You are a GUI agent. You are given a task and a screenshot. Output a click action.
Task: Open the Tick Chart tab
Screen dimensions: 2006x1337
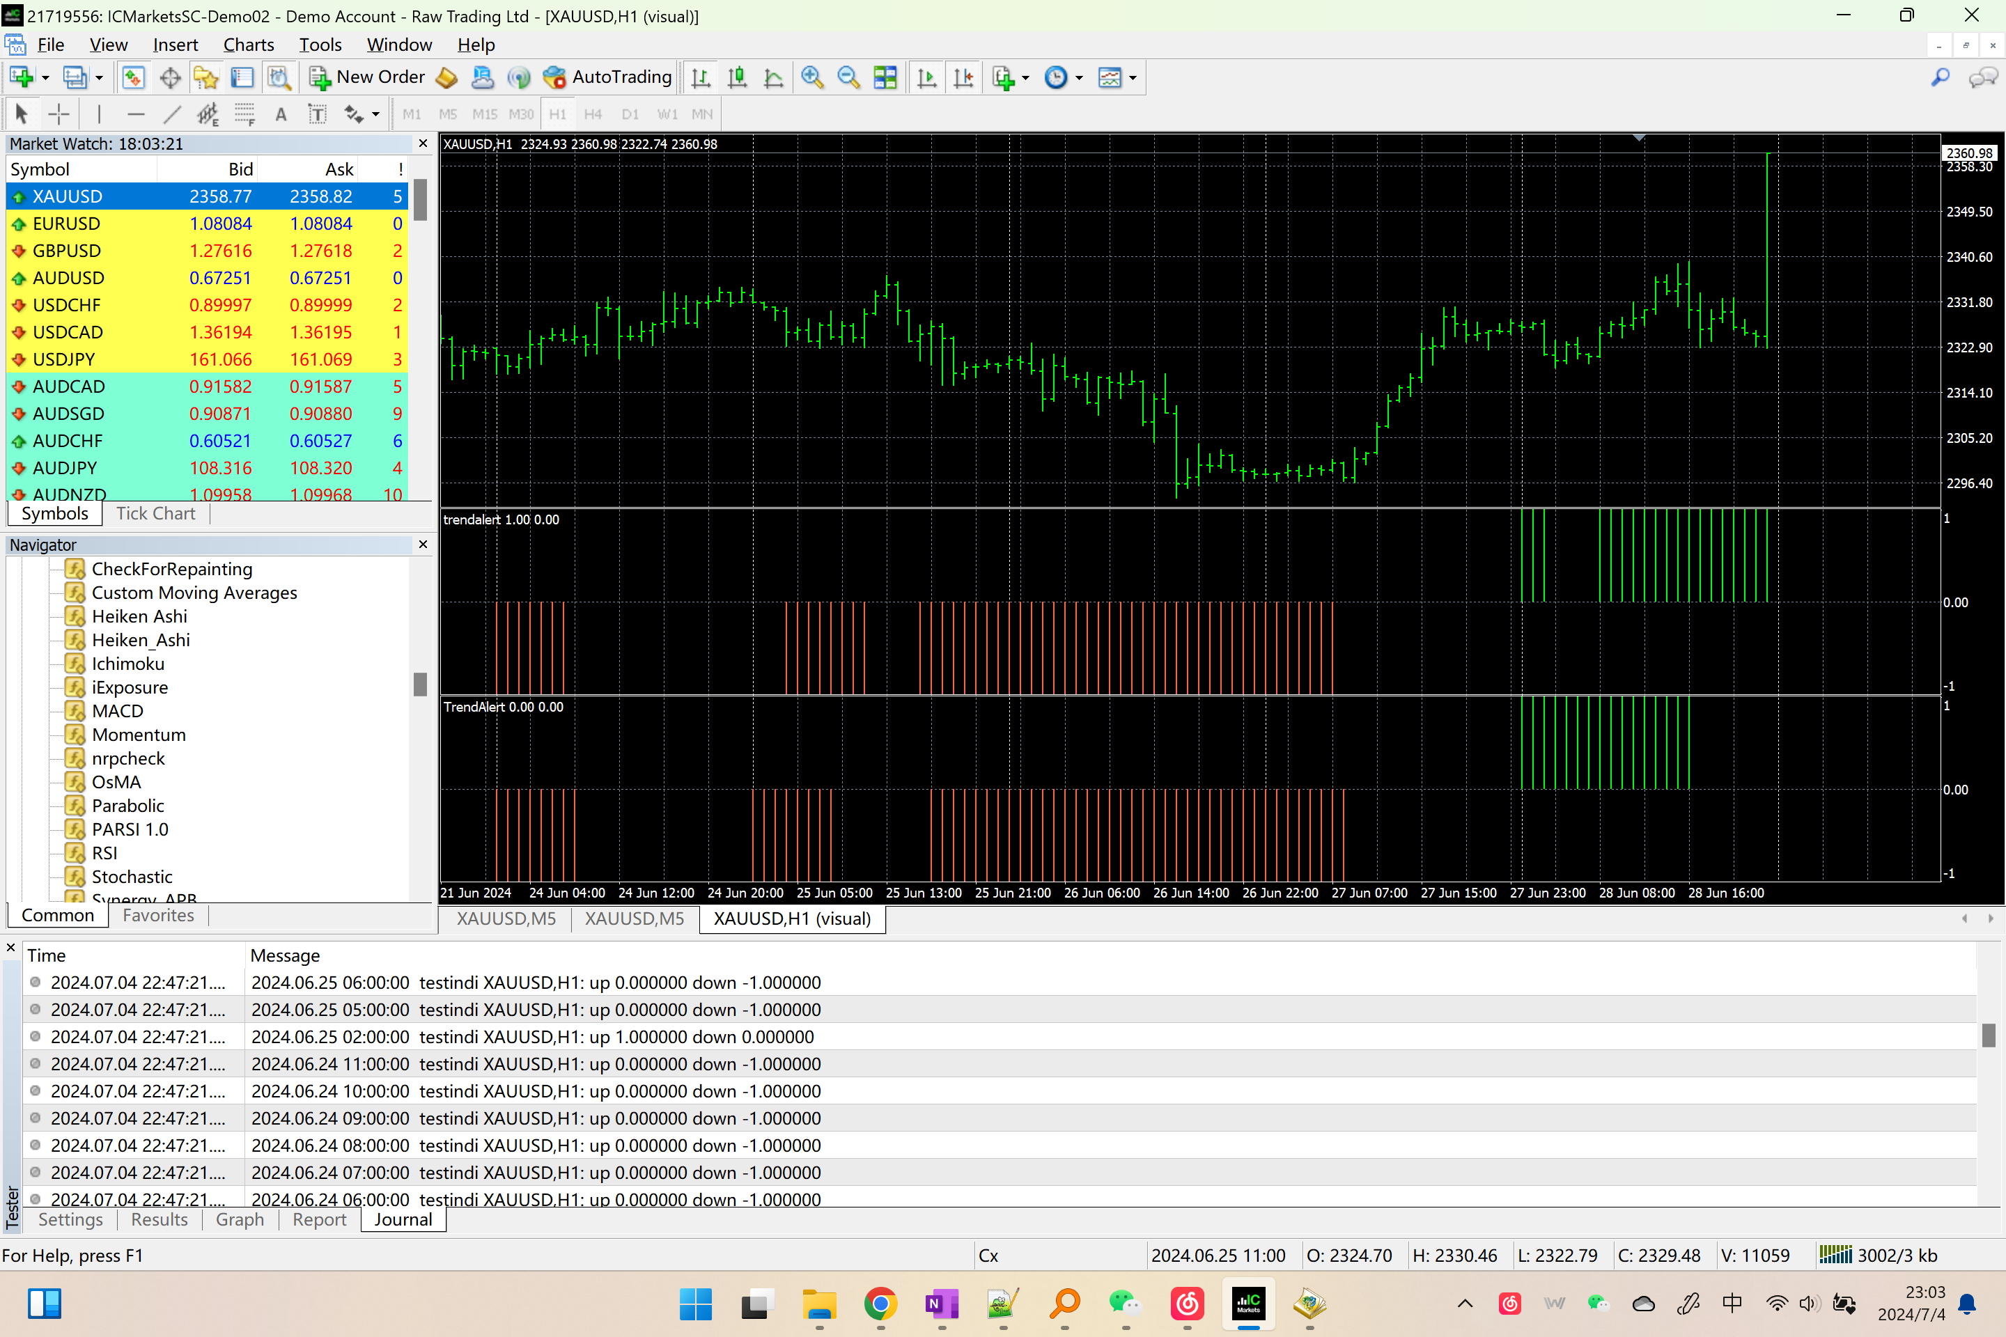point(155,513)
